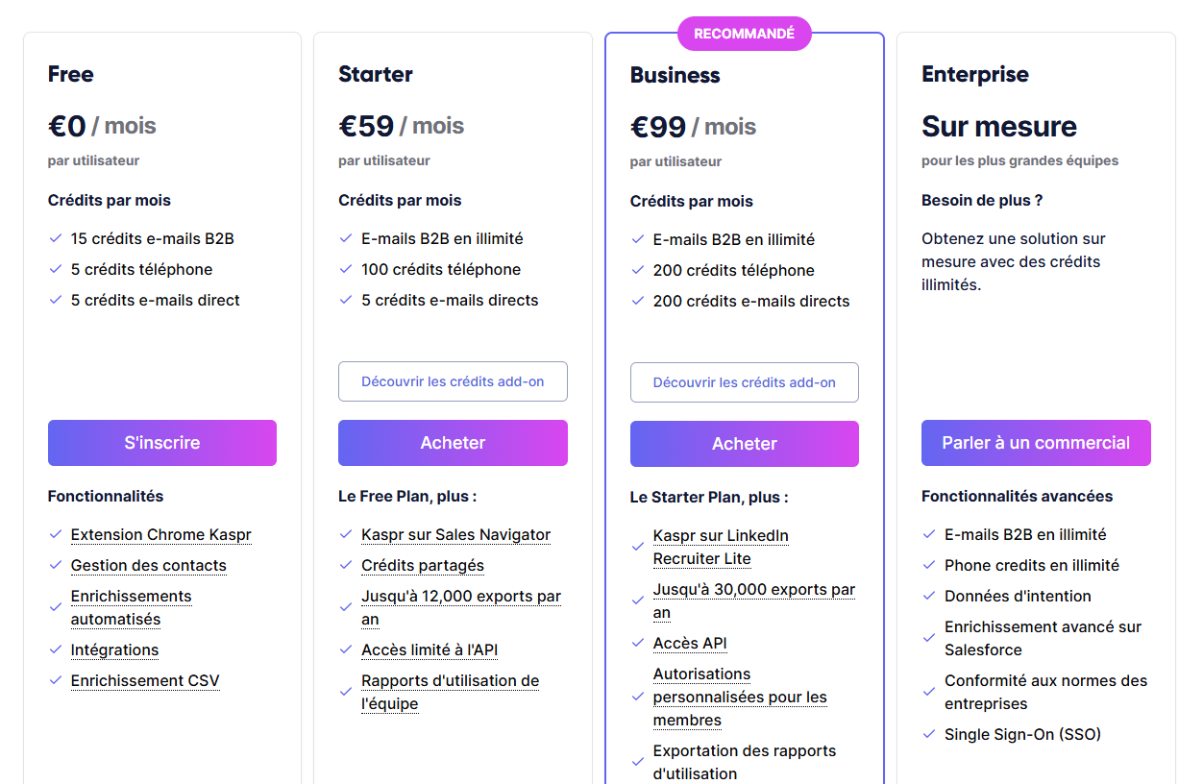Click Enrichissements automatisés feature link
Viewport: 1203px width, 784px height.
point(131,607)
